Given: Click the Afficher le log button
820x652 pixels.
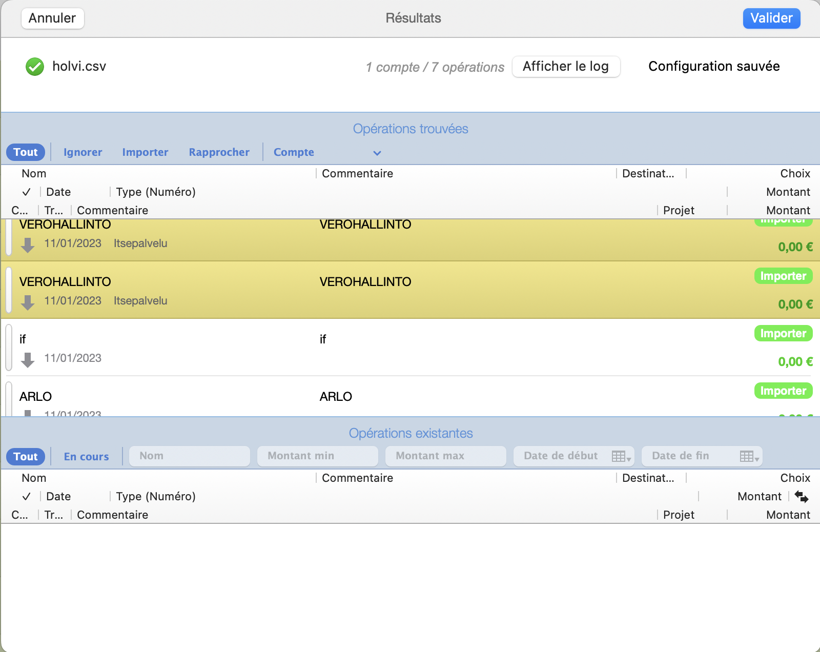Looking at the screenshot, I should click(x=566, y=67).
